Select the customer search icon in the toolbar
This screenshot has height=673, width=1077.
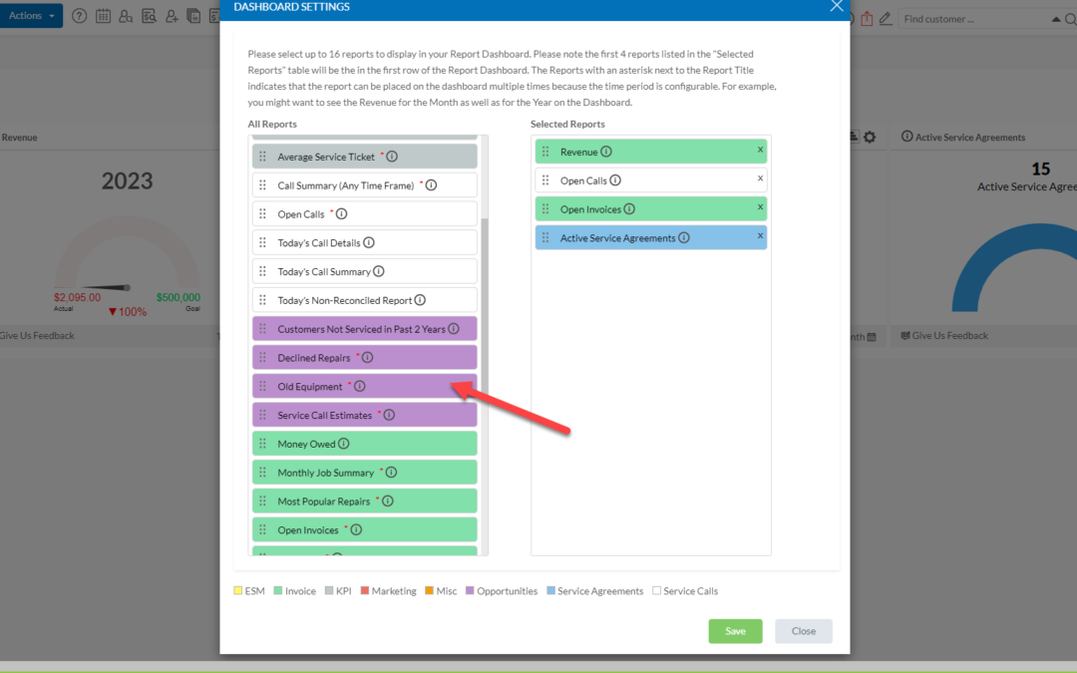127,16
